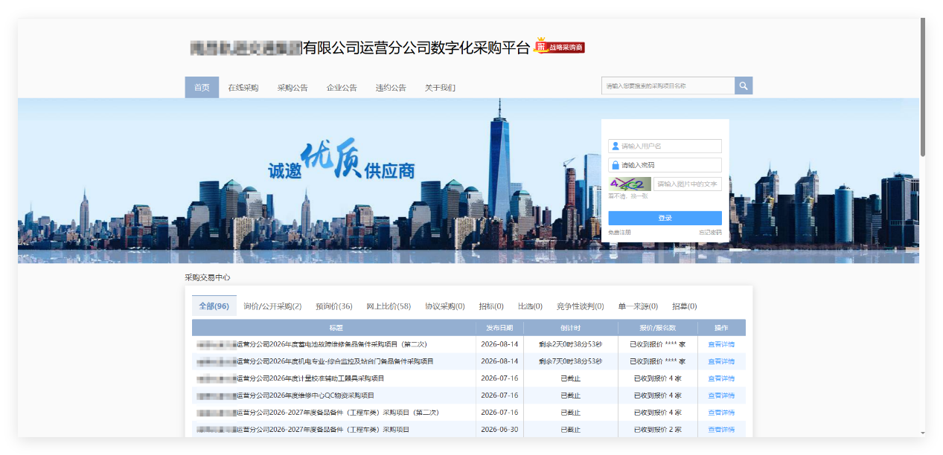
Task: Open 查看详情 for 机电专业-综合监控 project
Action: pyautogui.click(x=721, y=361)
